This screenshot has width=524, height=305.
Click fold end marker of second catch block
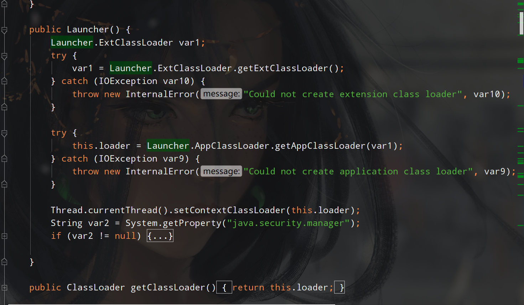[x=4, y=184]
